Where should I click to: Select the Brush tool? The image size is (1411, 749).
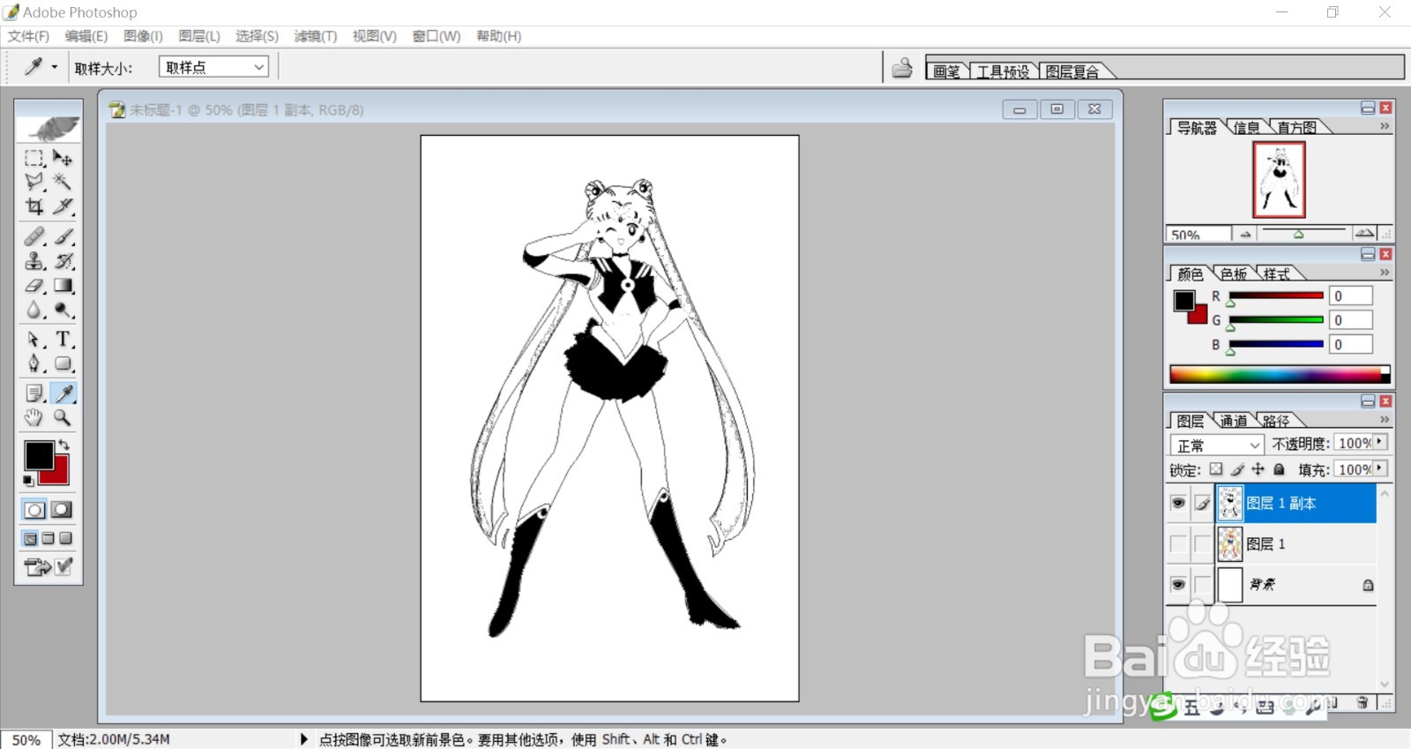(x=63, y=236)
